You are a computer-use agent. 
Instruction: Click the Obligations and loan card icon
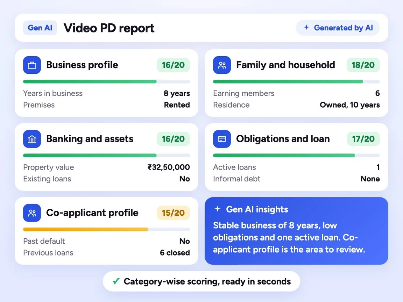(x=222, y=139)
